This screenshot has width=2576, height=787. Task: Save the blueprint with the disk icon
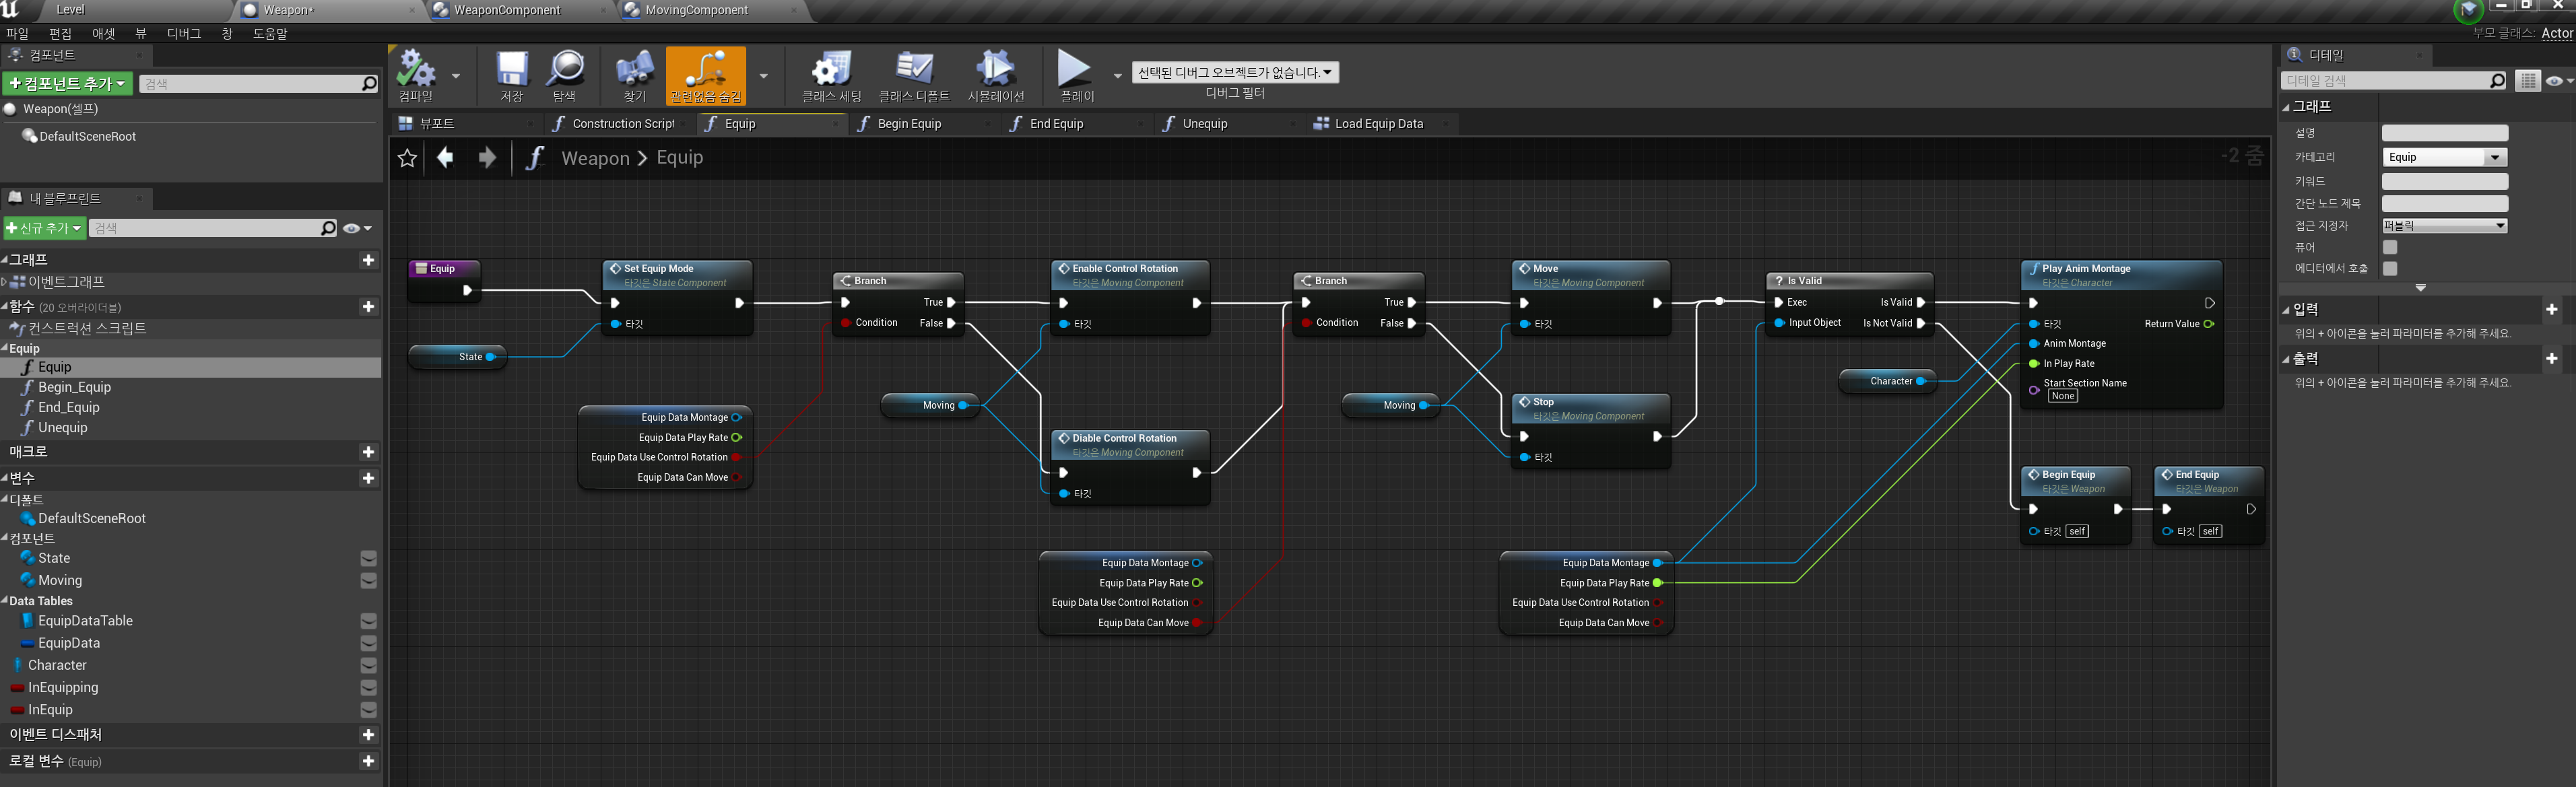(511, 75)
